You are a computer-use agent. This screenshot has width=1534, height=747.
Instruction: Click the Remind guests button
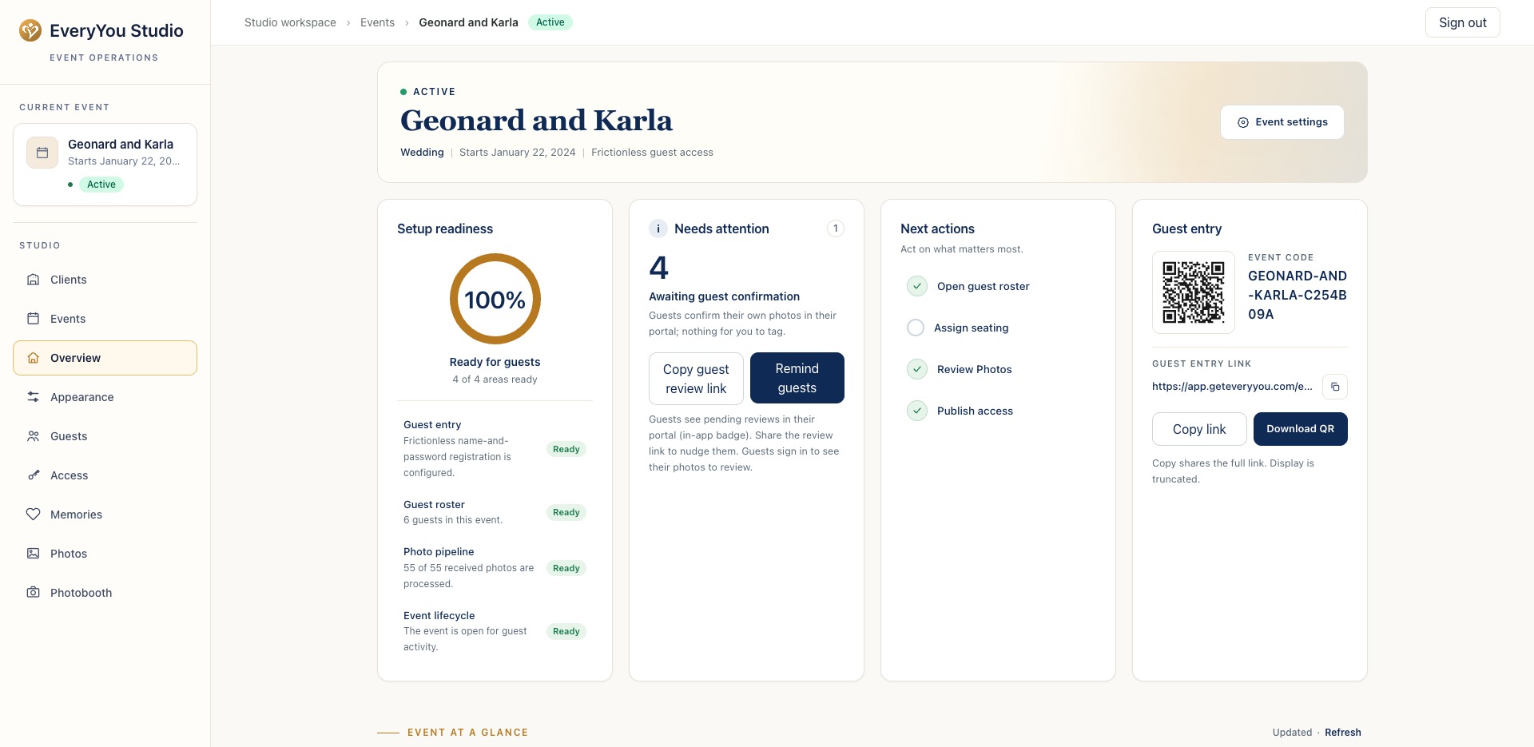point(797,378)
